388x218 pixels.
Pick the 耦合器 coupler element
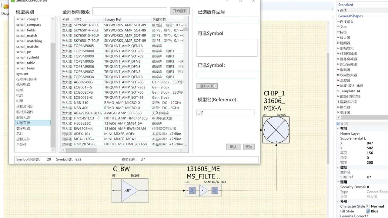tap(346, 107)
